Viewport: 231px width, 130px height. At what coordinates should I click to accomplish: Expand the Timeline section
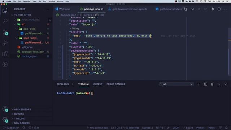pyautogui.click(x=19, y=118)
